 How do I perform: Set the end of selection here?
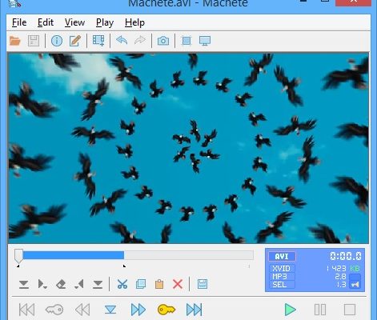(x=98, y=284)
